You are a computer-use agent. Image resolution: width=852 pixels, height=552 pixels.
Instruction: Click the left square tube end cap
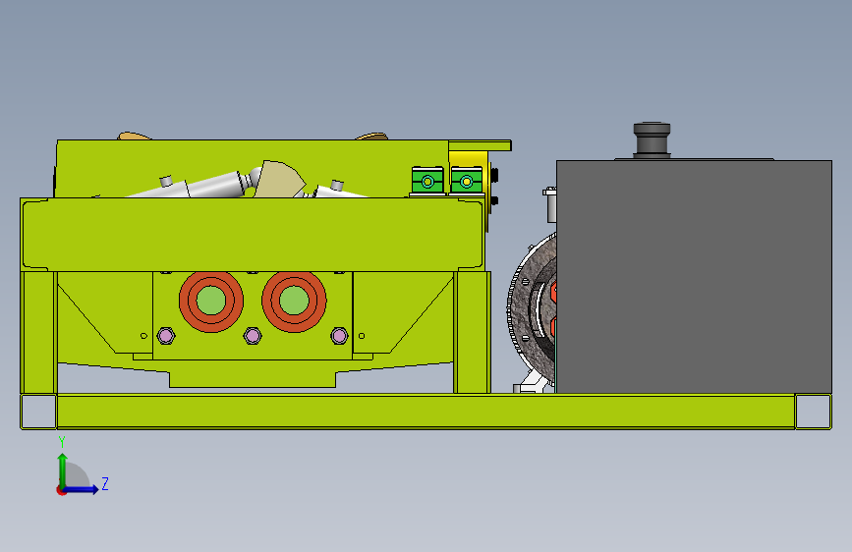coord(38,412)
